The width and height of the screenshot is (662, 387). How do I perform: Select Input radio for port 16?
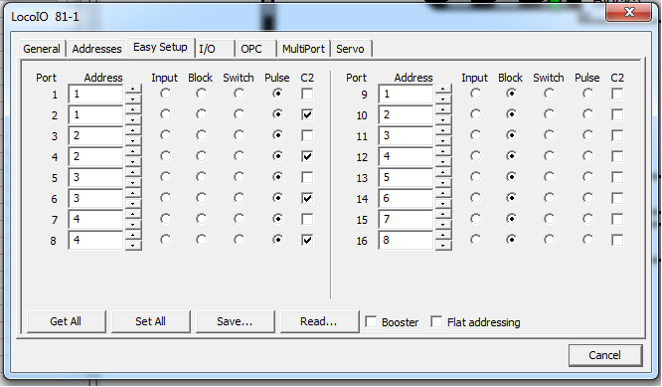coord(476,240)
